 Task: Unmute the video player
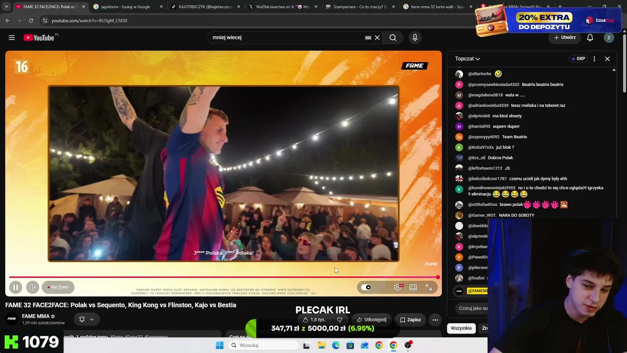[x=32, y=287]
